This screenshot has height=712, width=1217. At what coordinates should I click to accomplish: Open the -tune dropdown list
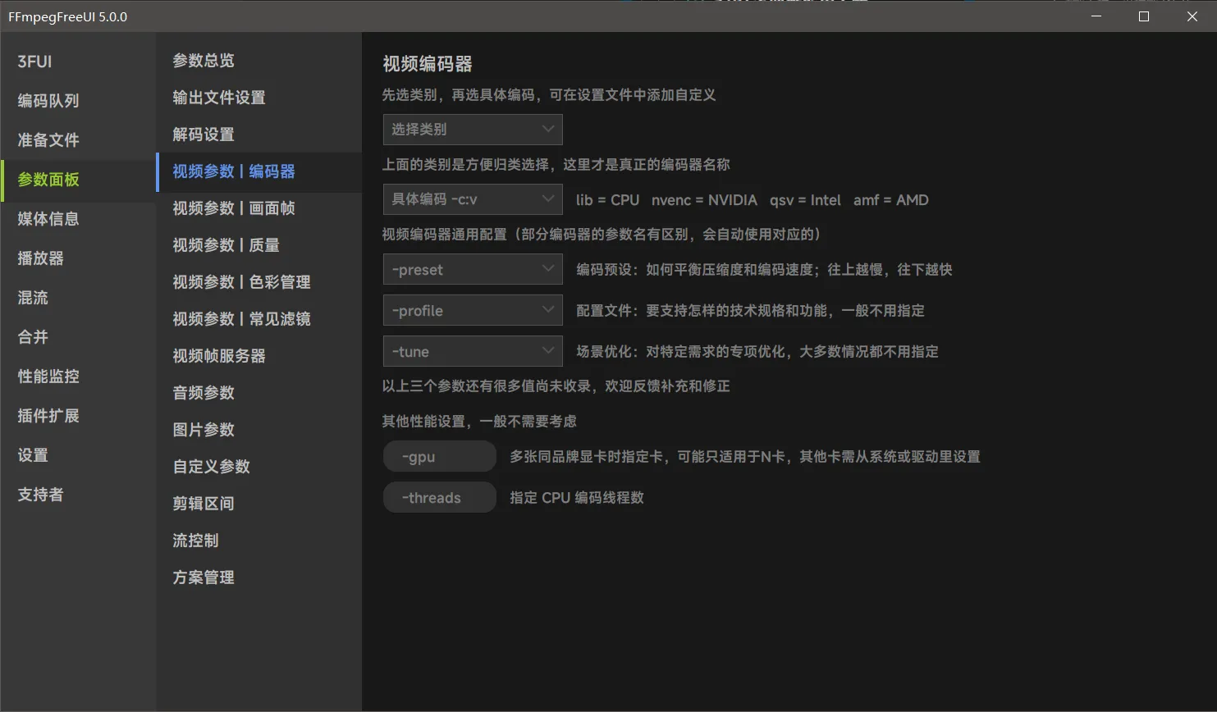point(472,352)
